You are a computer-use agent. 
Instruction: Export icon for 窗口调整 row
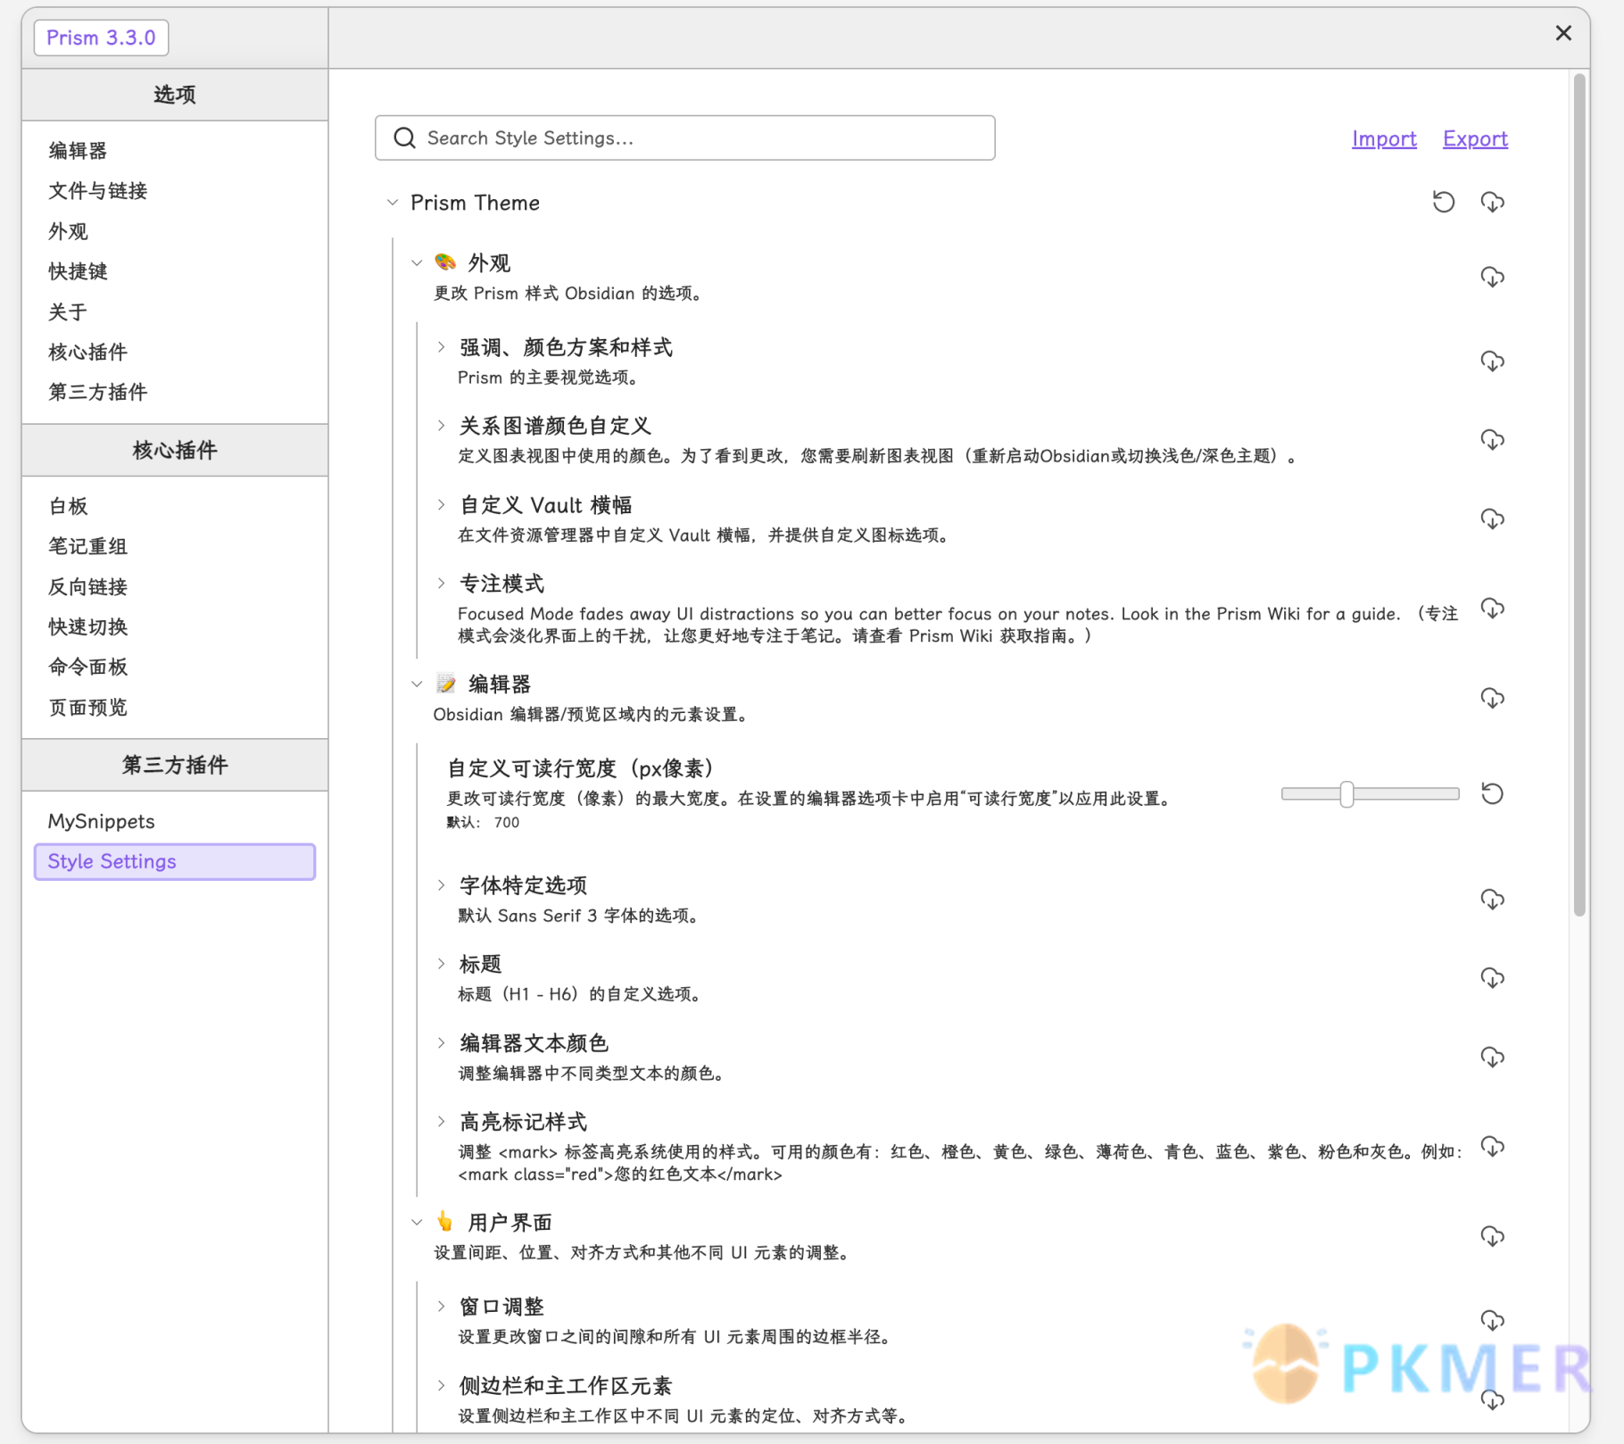click(x=1492, y=1321)
